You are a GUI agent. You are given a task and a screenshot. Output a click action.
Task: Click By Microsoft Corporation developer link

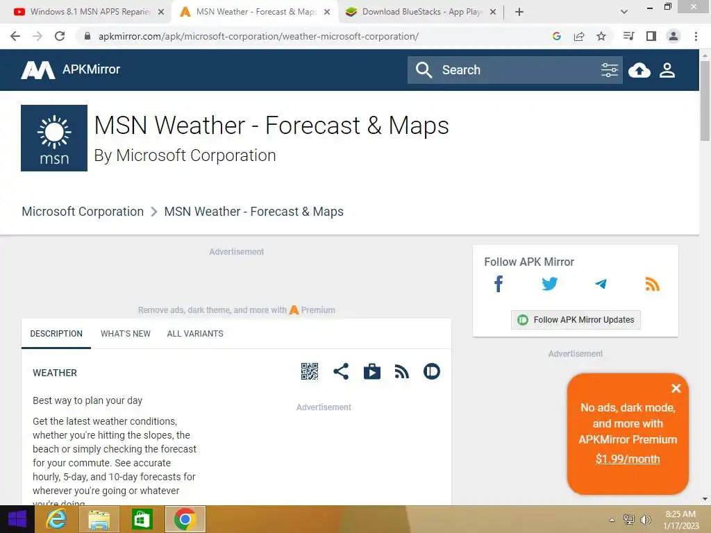click(185, 155)
